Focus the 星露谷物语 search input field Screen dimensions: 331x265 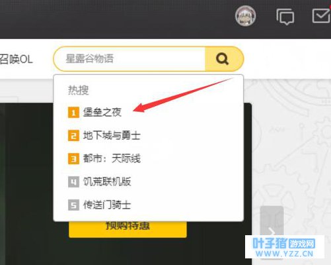pyautogui.click(x=130, y=59)
